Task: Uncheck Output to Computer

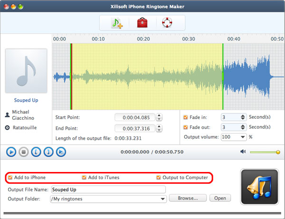Action: pos(159,177)
